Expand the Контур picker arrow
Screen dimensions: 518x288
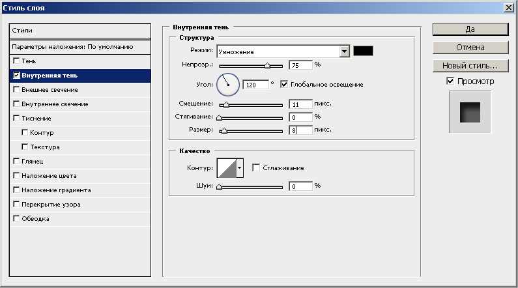tap(240, 167)
